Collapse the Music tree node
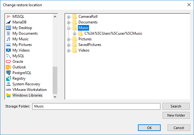 tap(69, 28)
